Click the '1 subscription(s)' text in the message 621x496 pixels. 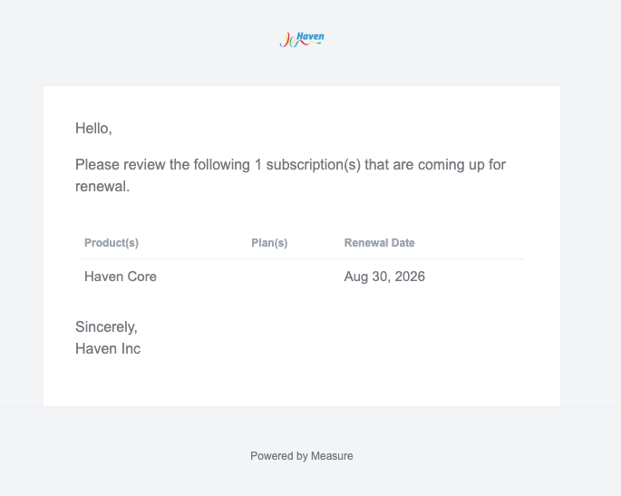307,165
